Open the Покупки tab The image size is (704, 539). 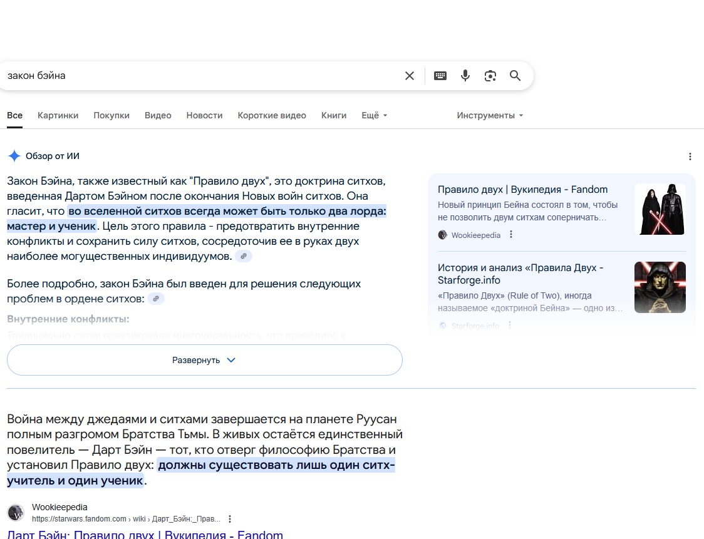pos(111,115)
